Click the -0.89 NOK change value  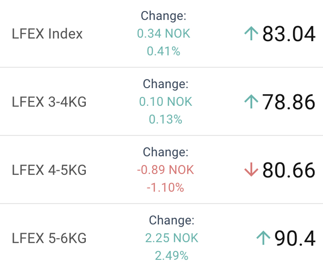coord(166,170)
